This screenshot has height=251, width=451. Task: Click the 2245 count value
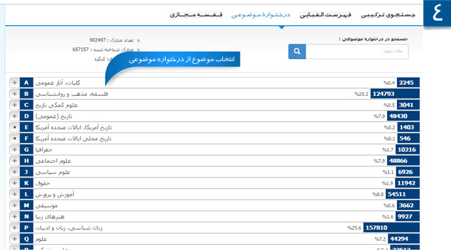point(406,83)
